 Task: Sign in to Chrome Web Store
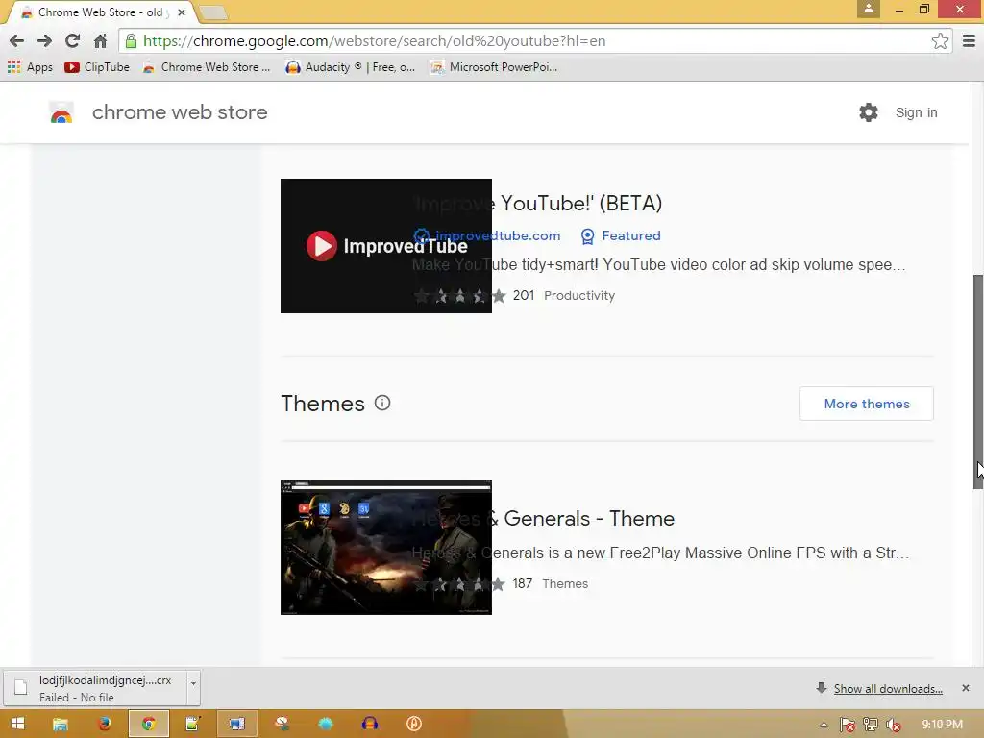(916, 113)
